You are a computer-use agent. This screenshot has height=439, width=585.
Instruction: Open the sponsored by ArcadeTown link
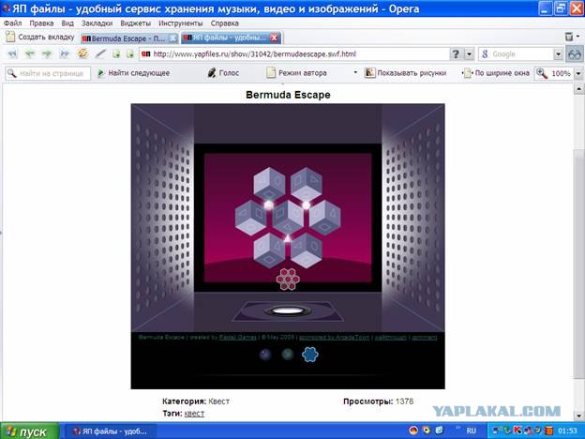click(335, 337)
